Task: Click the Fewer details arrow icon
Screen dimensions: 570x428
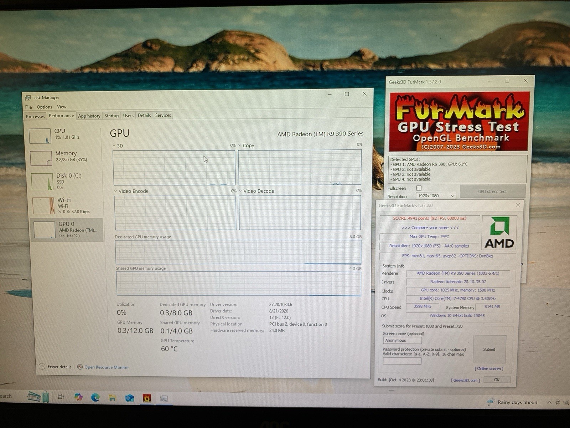Action: coord(42,366)
